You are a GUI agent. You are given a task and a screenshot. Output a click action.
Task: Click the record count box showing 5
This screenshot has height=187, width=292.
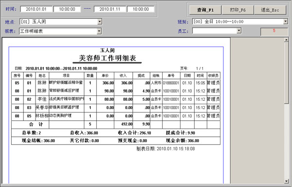click(274, 32)
